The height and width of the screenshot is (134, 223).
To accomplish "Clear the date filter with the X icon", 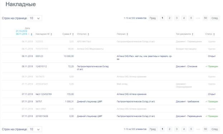I will point(29,34).
